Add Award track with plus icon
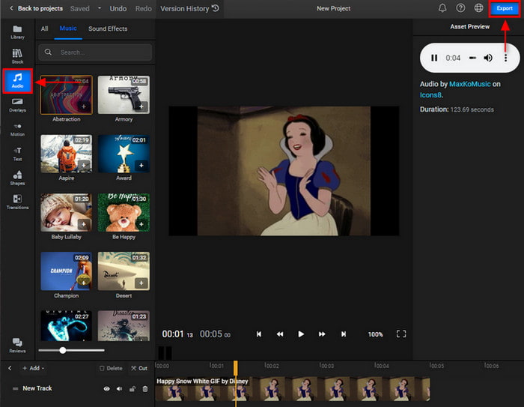 tap(141, 165)
